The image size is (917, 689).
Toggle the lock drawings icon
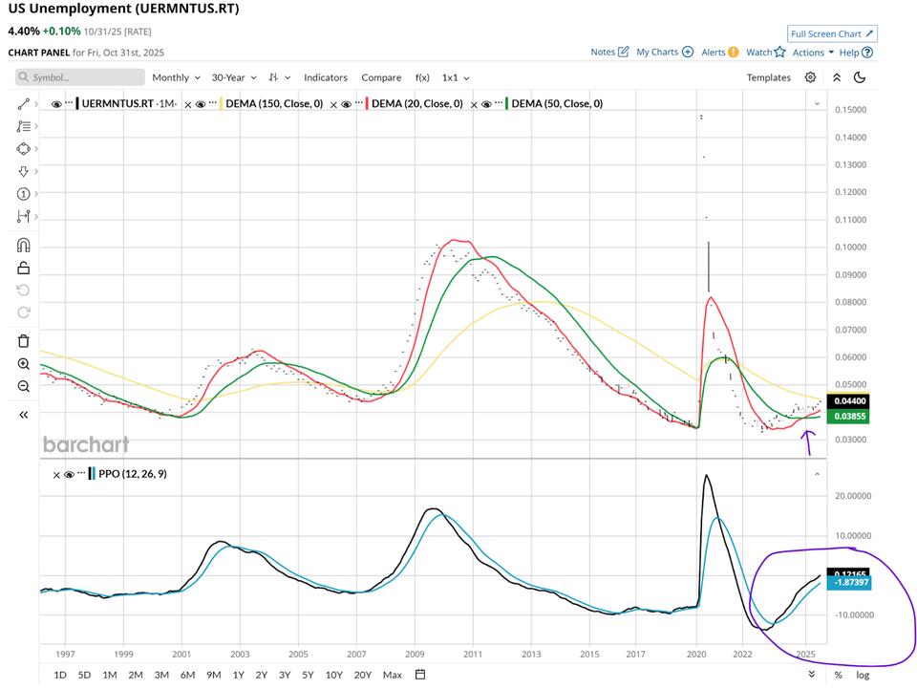coord(24,269)
